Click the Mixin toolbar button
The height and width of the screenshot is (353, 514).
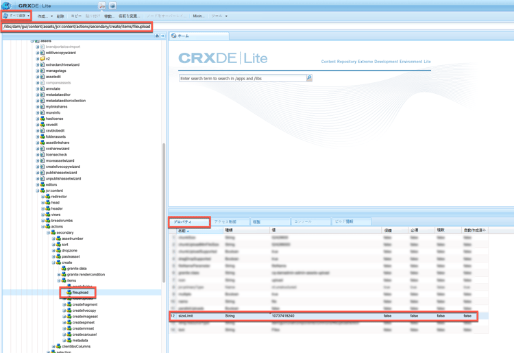(x=198, y=16)
